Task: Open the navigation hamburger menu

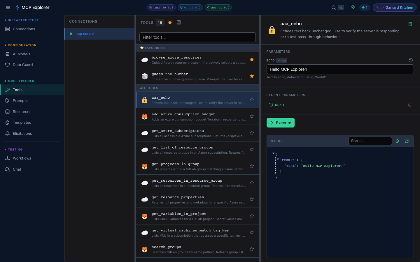Action: coord(8,8)
